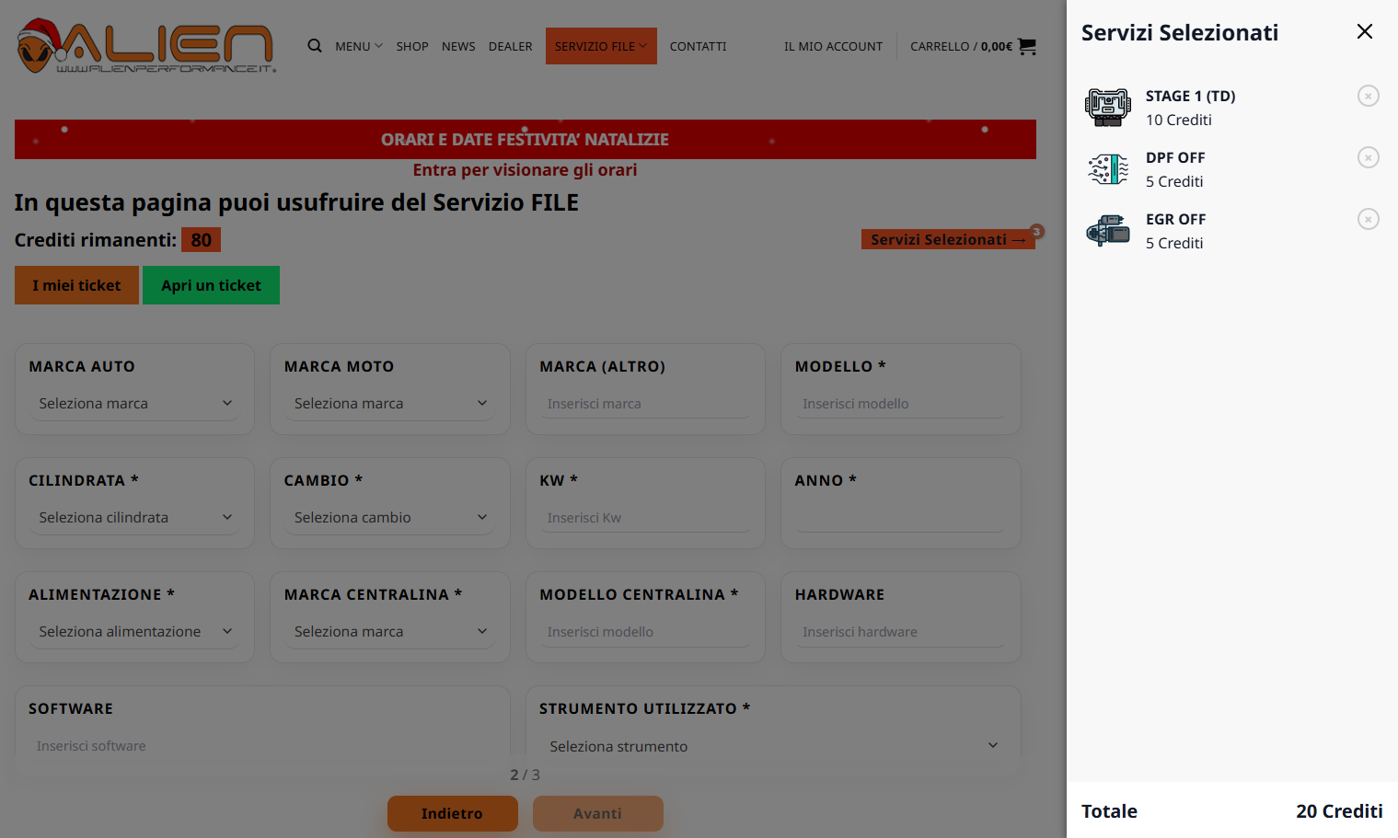Open the festive hours link
The image size is (1398, 838).
tap(525, 170)
